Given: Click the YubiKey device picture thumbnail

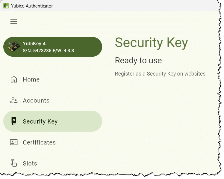Looking at the screenshot, I should tap(14, 47).
